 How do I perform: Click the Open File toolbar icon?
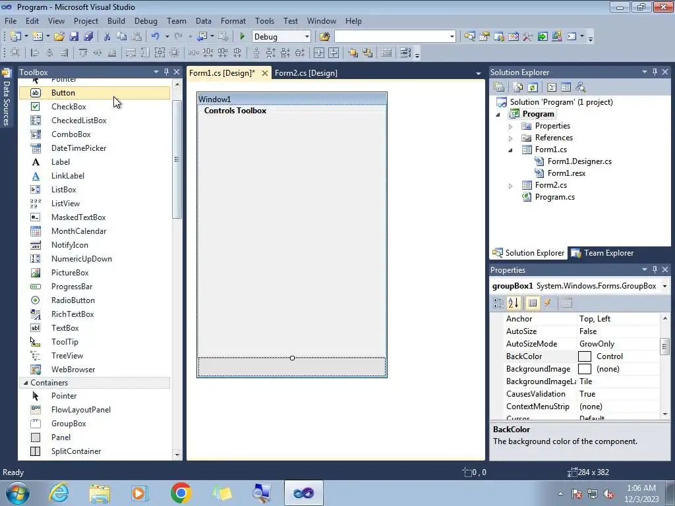coord(59,37)
